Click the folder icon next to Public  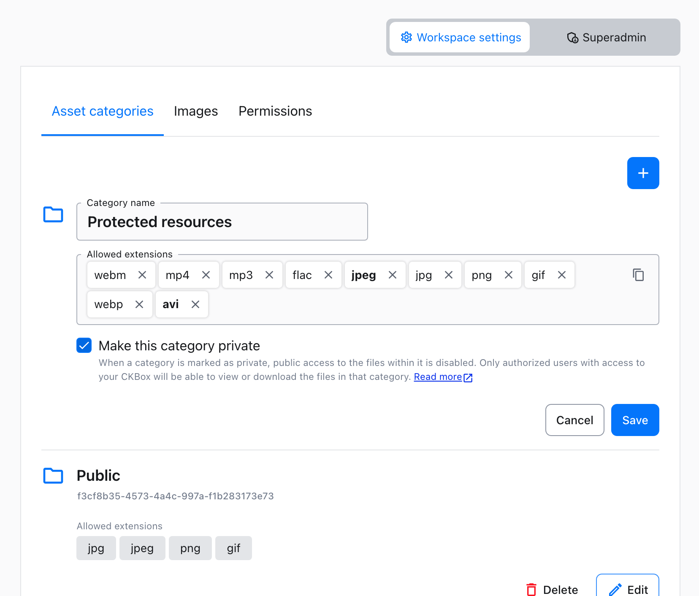coord(53,476)
